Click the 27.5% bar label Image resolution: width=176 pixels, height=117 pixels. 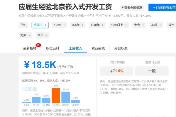tap(66, 90)
